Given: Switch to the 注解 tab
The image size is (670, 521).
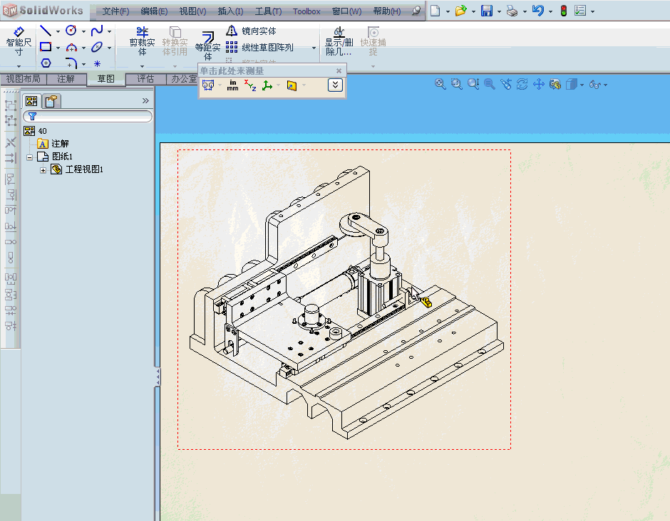Looking at the screenshot, I should click(66, 79).
